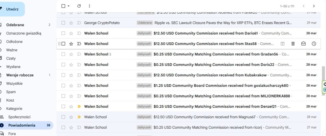The image size is (326, 136).
Task: Switch to the Spam folder
Action: click(11, 92)
